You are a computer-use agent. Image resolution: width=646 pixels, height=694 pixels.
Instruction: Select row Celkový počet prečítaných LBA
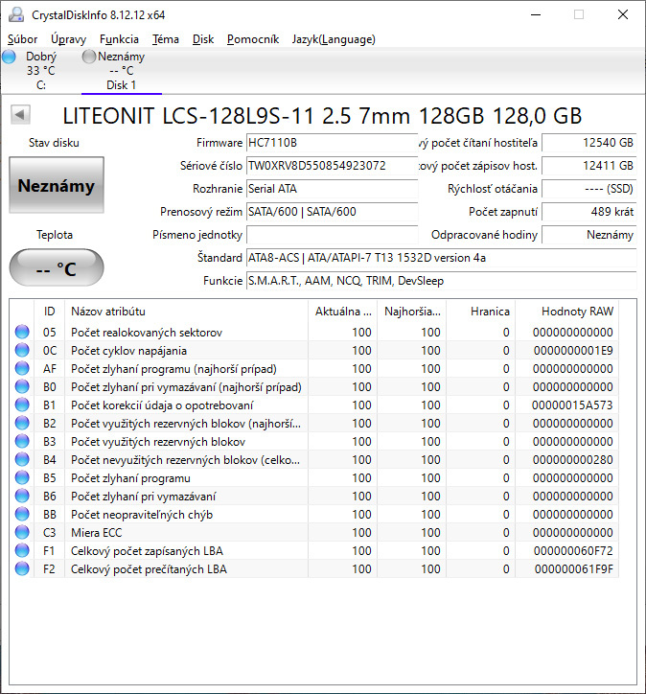point(314,568)
